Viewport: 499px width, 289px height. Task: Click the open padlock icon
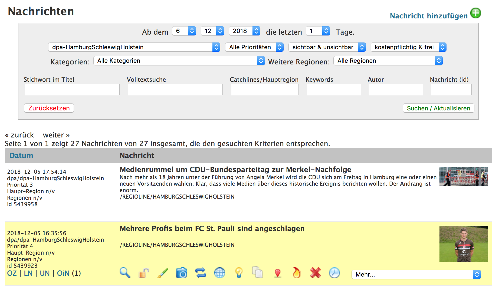pyautogui.click(x=144, y=273)
